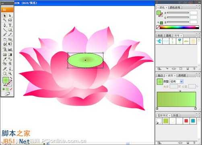Select the Scissors tool
Viewport: 202px width, 145px height.
(x=10, y=69)
